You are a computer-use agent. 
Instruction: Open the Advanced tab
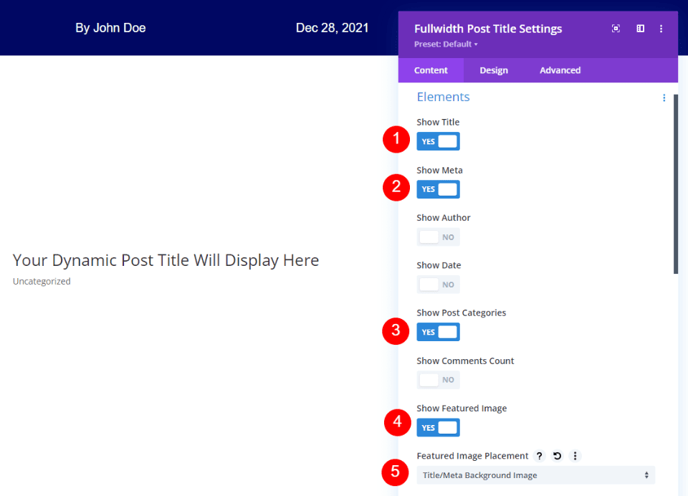point(560,70)
